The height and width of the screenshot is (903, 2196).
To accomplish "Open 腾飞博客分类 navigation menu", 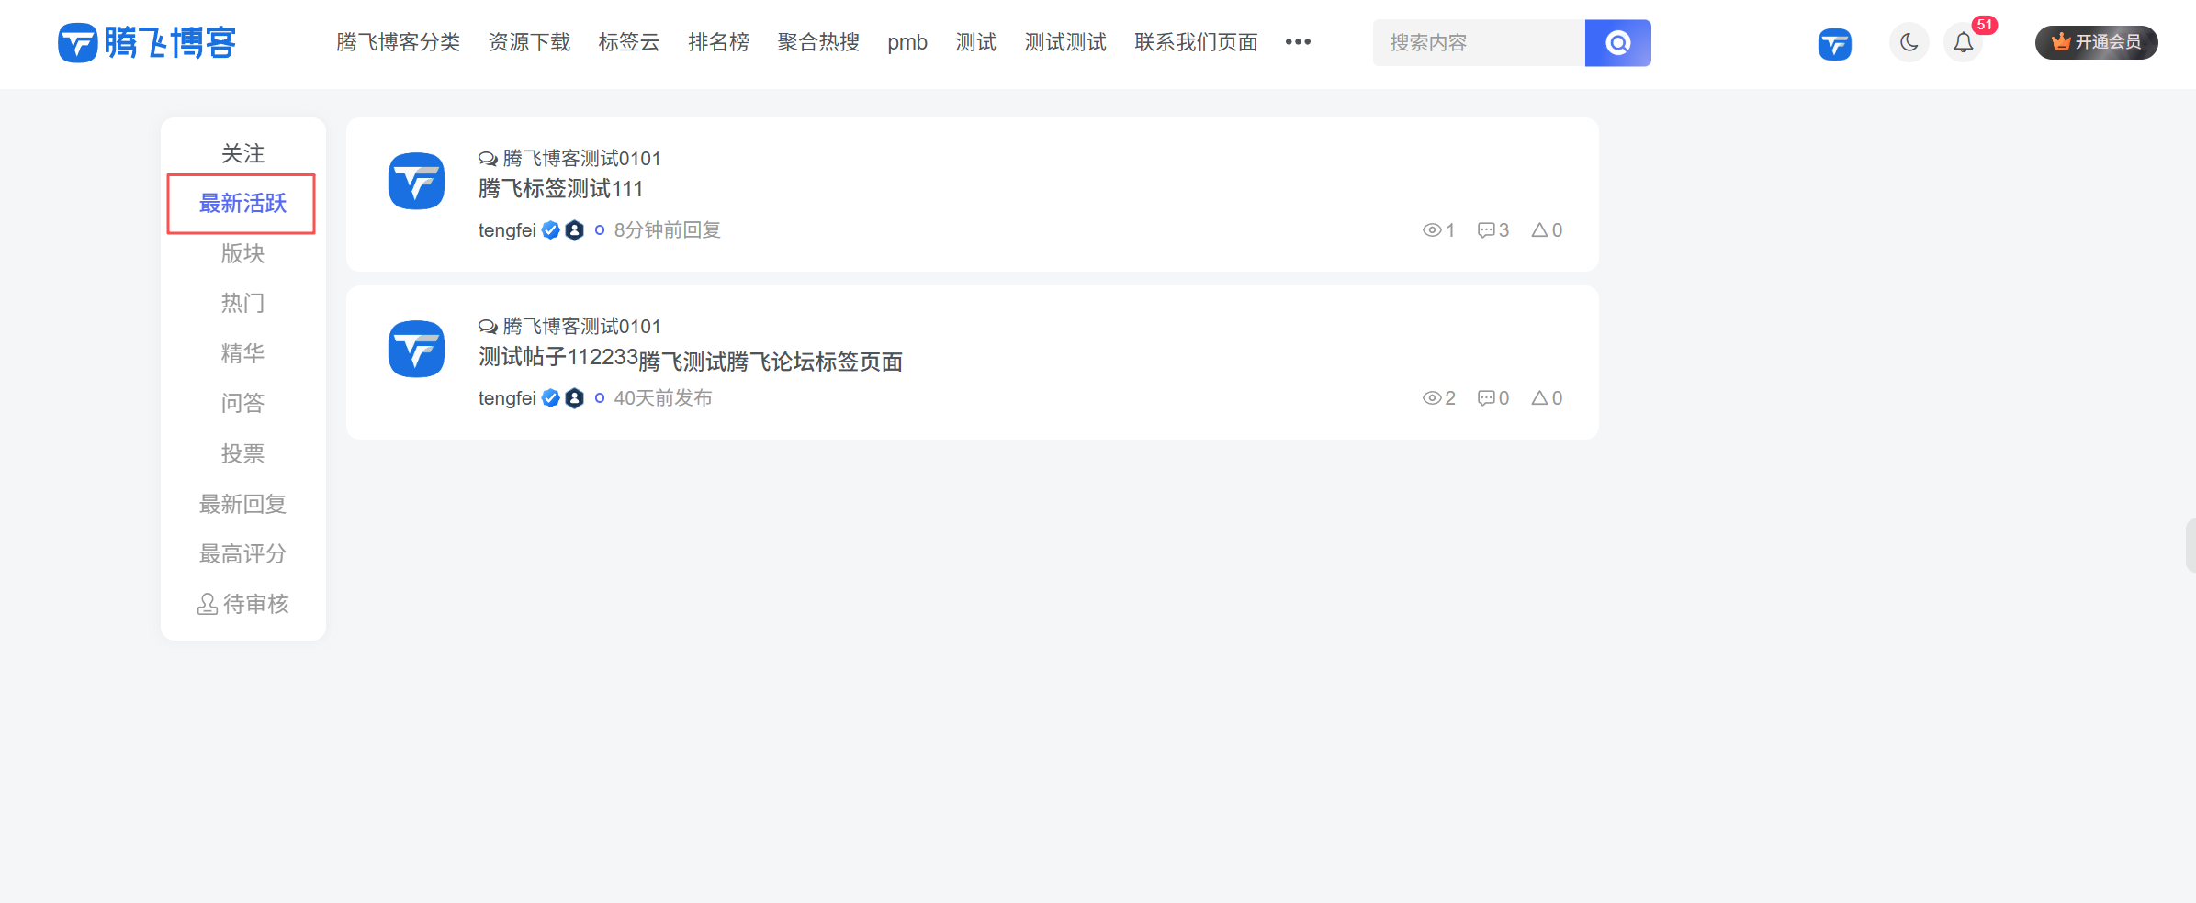I will tap(398, 42).
